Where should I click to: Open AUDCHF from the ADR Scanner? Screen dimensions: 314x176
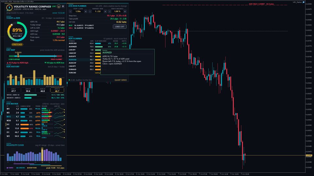(84, 63)
